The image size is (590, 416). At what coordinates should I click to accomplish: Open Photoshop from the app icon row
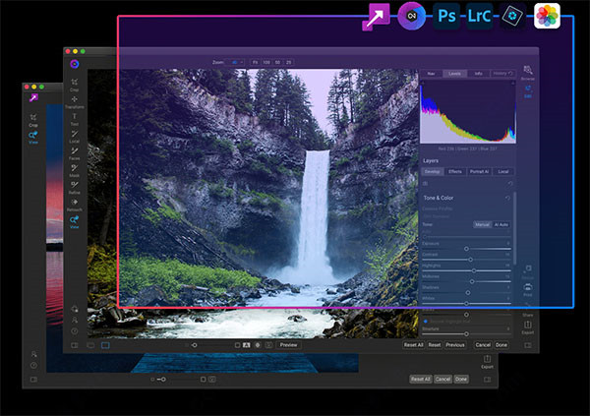445,17
